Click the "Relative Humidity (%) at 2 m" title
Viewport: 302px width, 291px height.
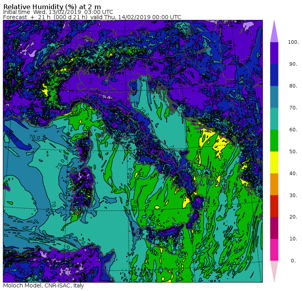52,7
